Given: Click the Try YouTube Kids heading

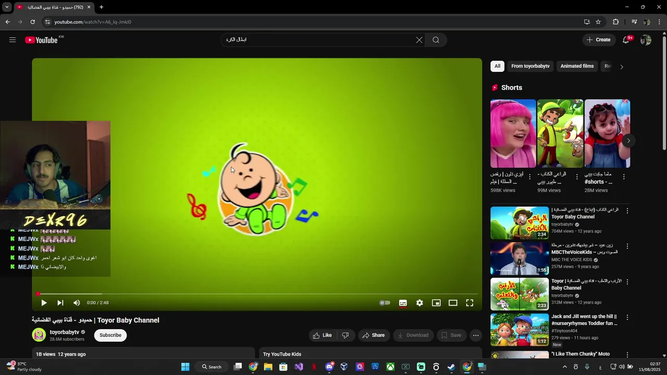Looking at the screenshot, I should (x=282, y=354).
